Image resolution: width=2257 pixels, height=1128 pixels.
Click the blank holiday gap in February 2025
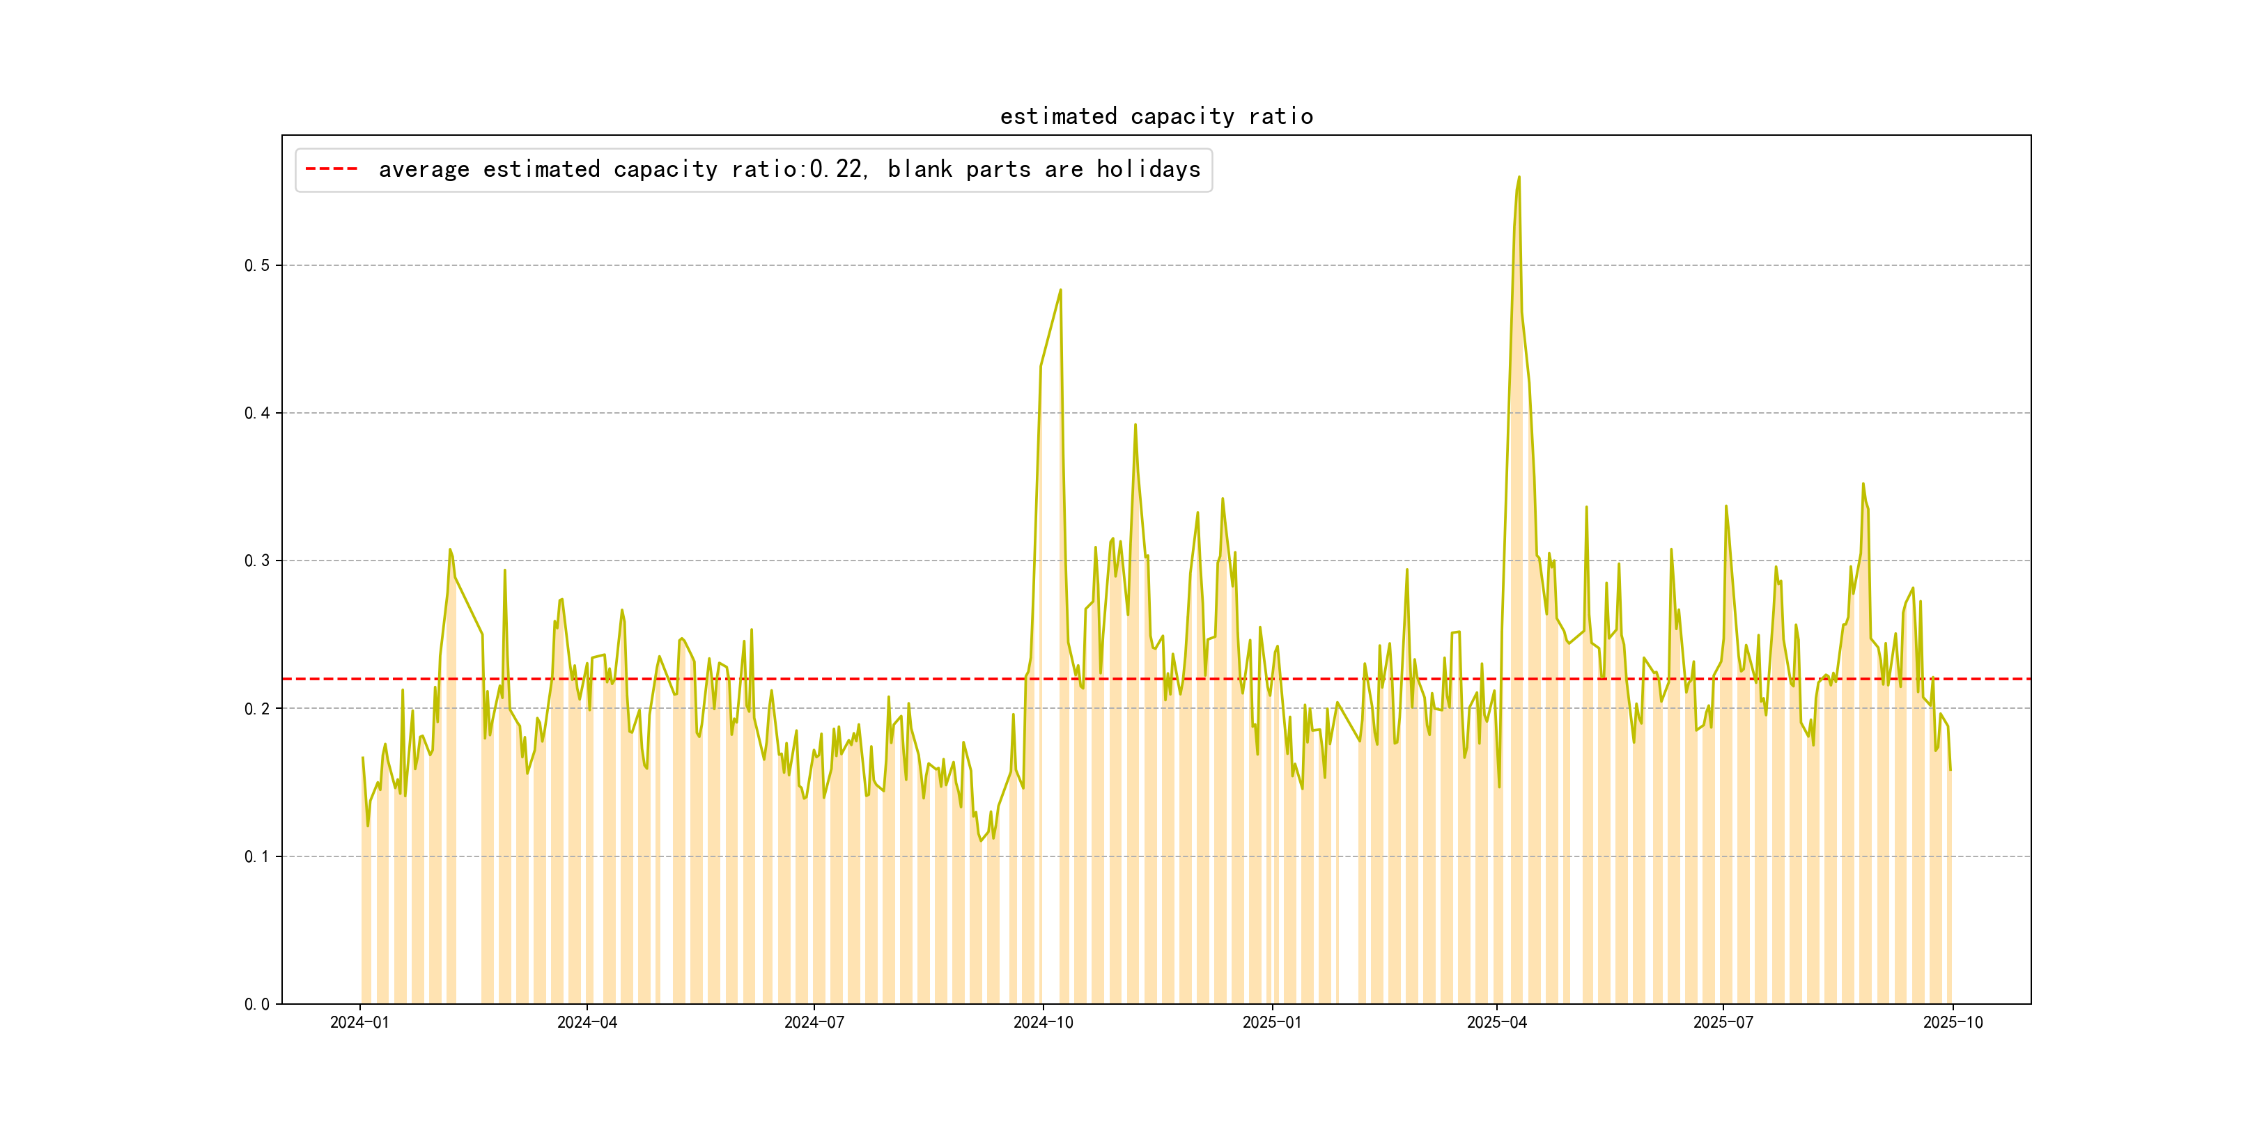pyautogui.click(x=1349, y=876)
